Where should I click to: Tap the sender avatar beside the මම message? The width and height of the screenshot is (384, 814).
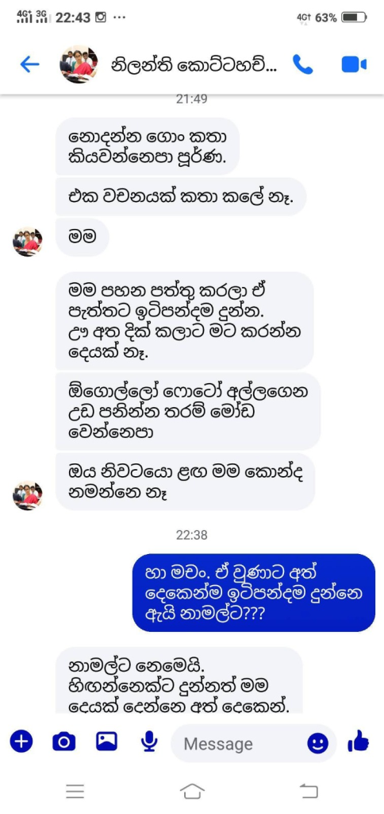pos(28,242)
